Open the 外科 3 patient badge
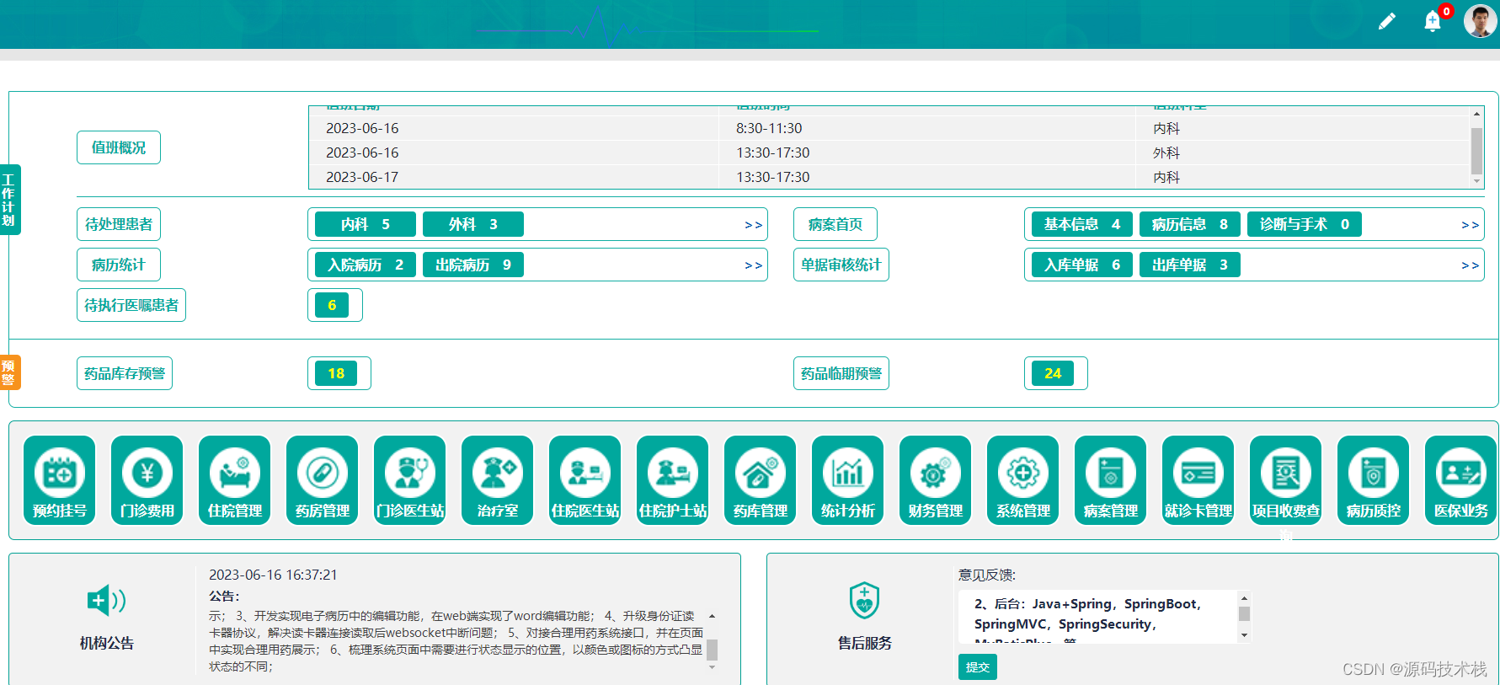The image size is (1500, 685). click(x=473, y=224)
